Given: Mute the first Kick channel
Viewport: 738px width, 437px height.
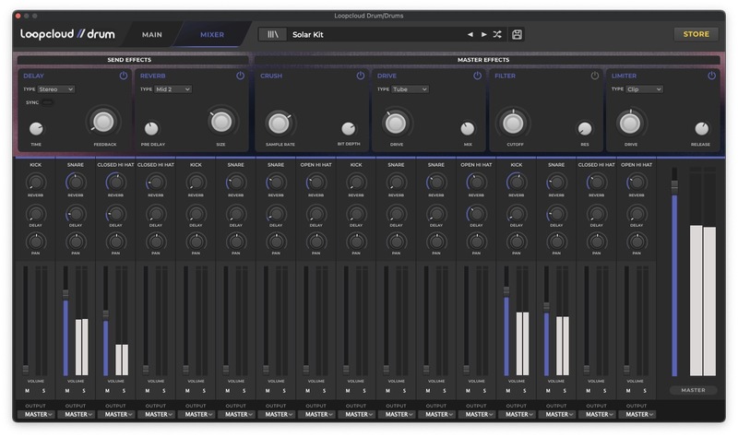Looking at the screenshot, I should (28, 391).
